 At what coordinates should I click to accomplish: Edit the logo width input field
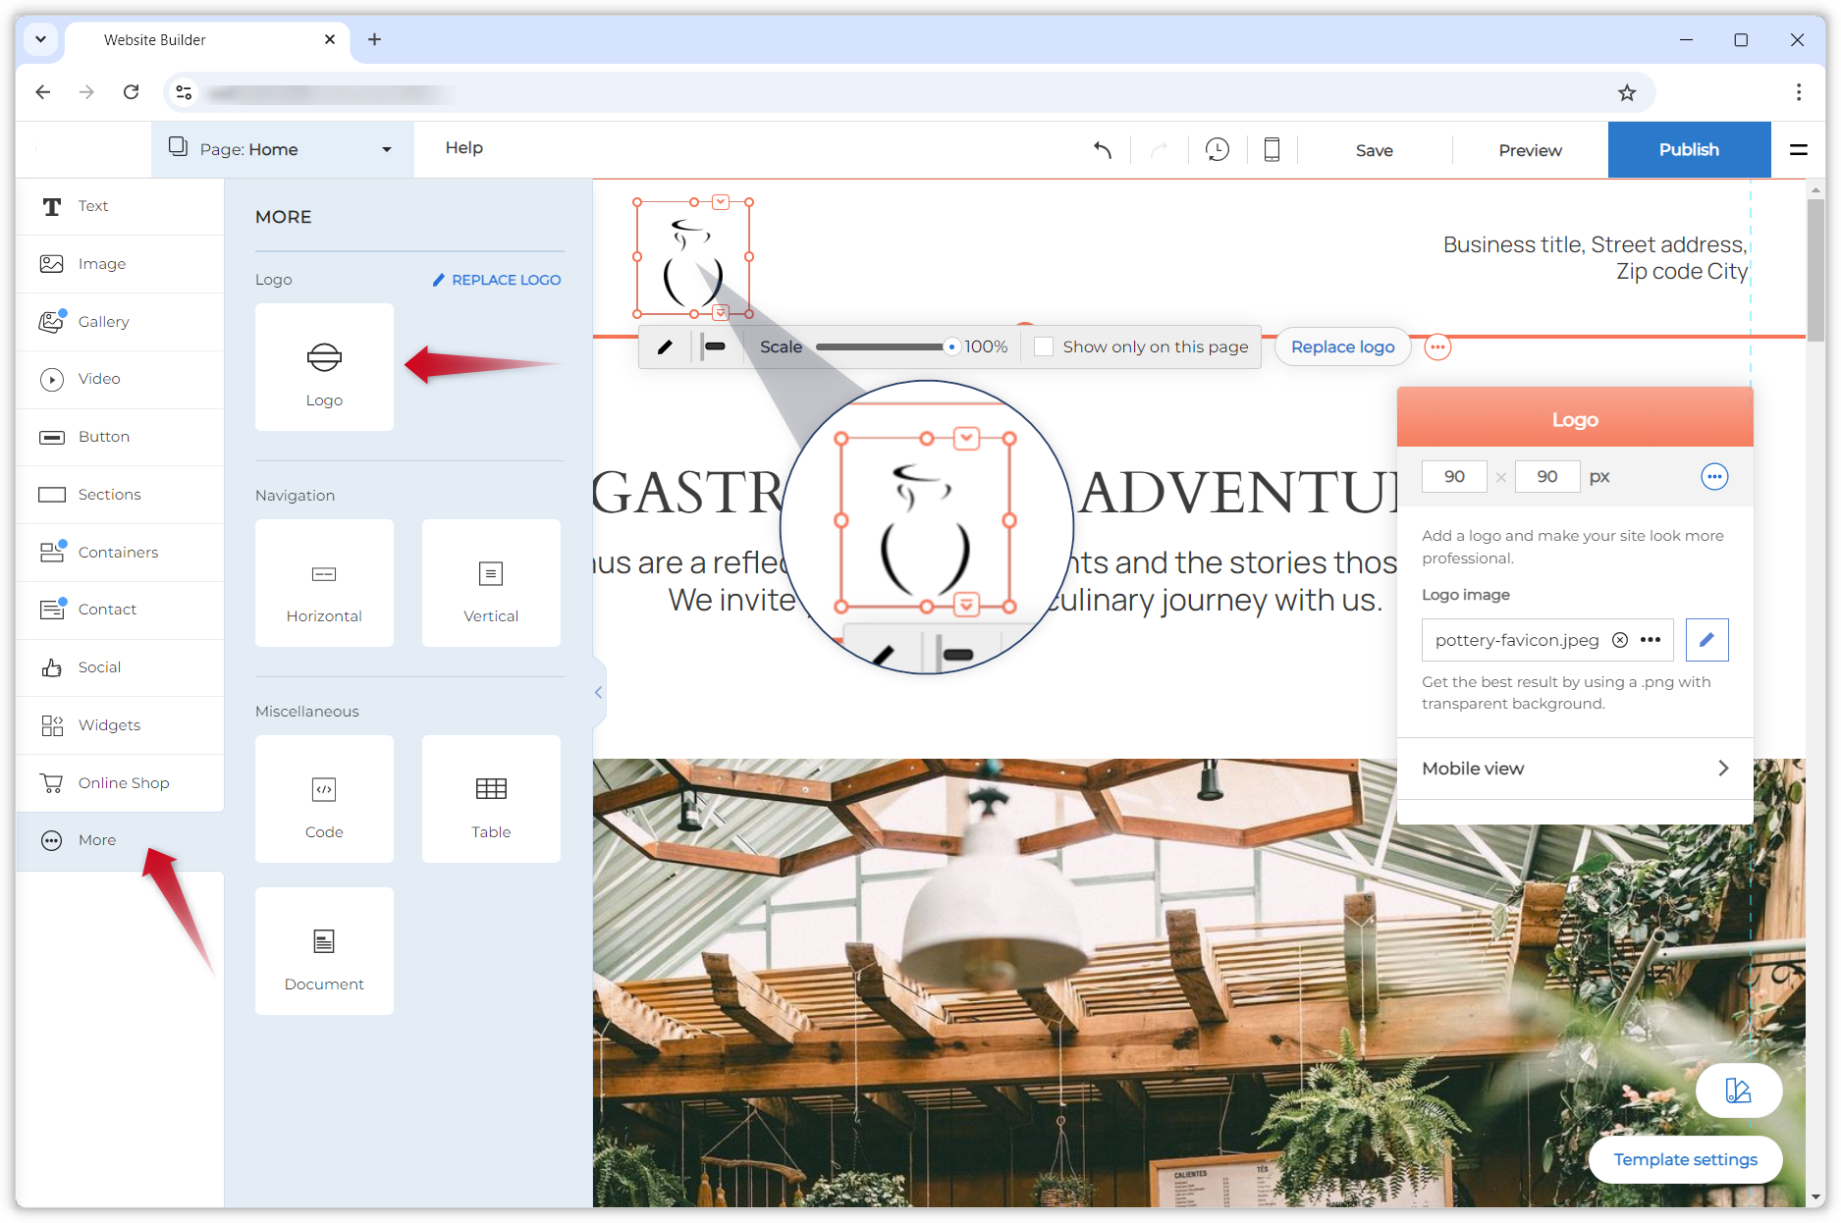pyautogui.click(x=1454, y=476)
